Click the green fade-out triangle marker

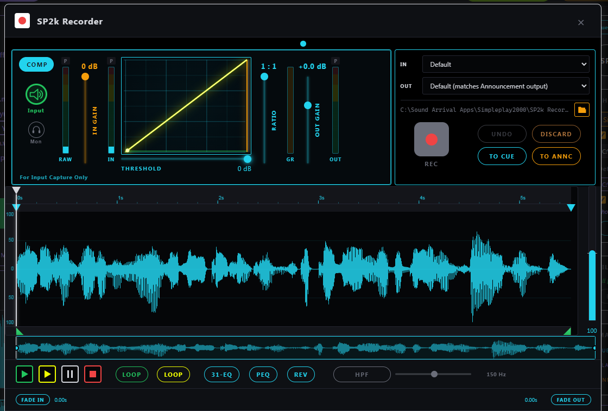(x=568, y=332)
